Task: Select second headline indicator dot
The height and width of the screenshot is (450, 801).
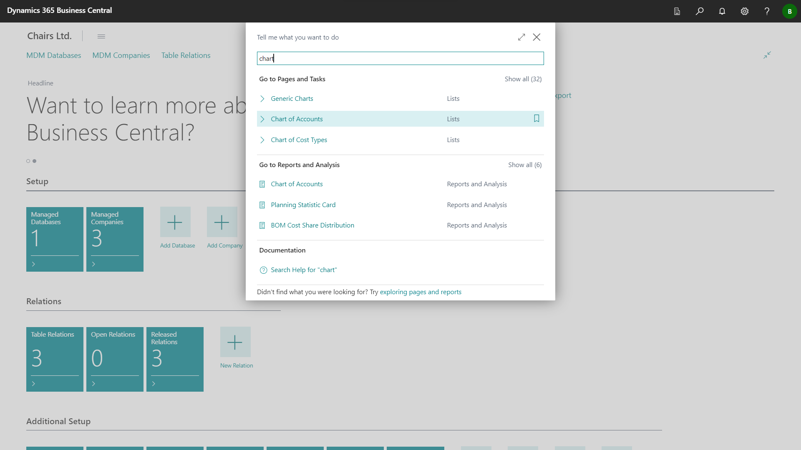Action: point(35,161)
